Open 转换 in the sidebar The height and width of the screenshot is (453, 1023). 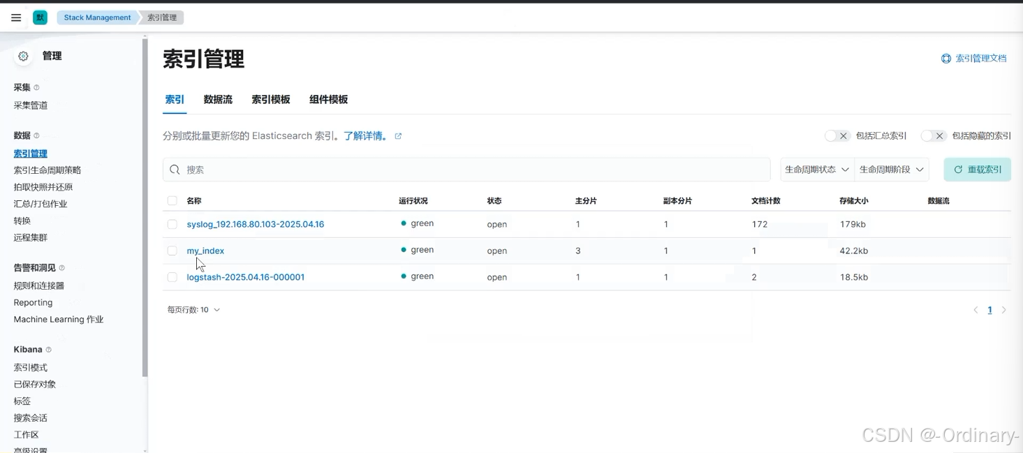click(x=22, y=221)
